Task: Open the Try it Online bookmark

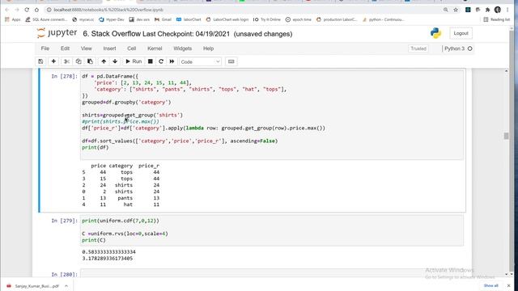Action: (x=266, y=19)
